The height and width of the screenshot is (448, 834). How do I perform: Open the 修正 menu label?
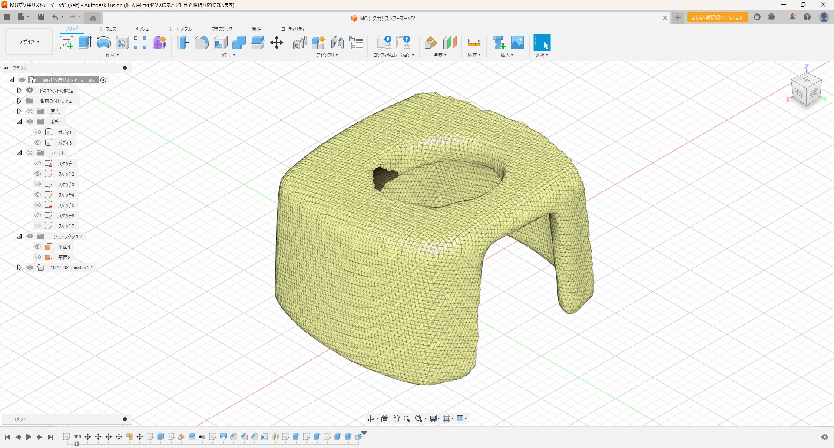[x=228, y=55]
